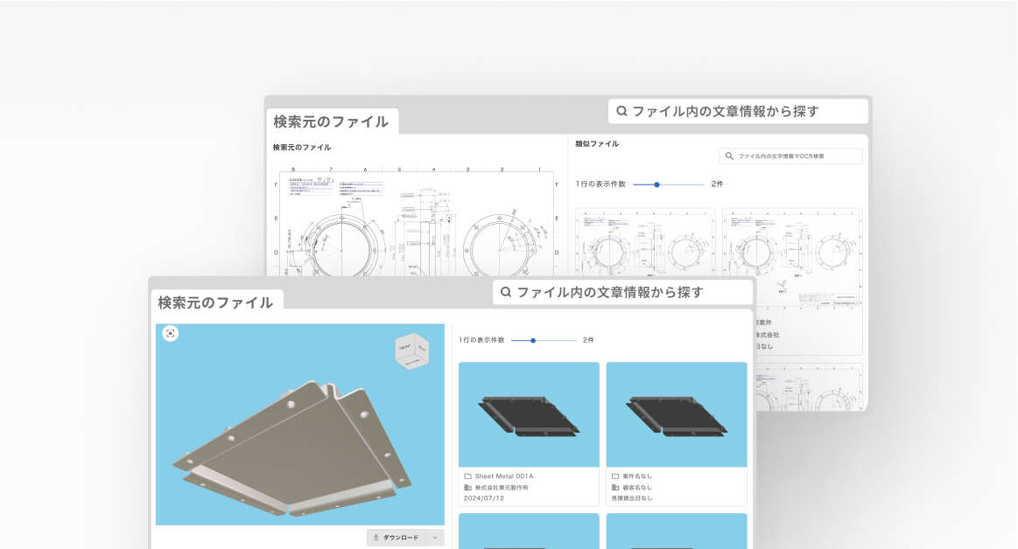Click the folder icon beside Sheet Metal 001A
1018x549 pixels.
tap(467, 476)
